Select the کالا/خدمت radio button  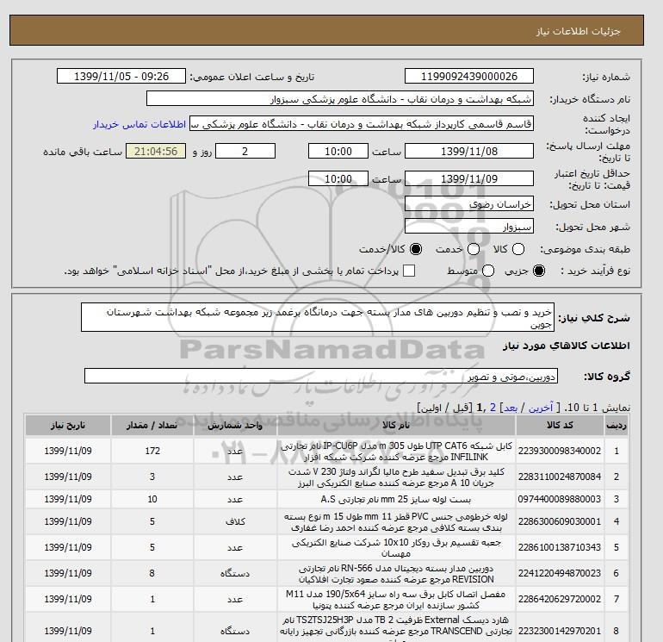(x=416, y=249)
